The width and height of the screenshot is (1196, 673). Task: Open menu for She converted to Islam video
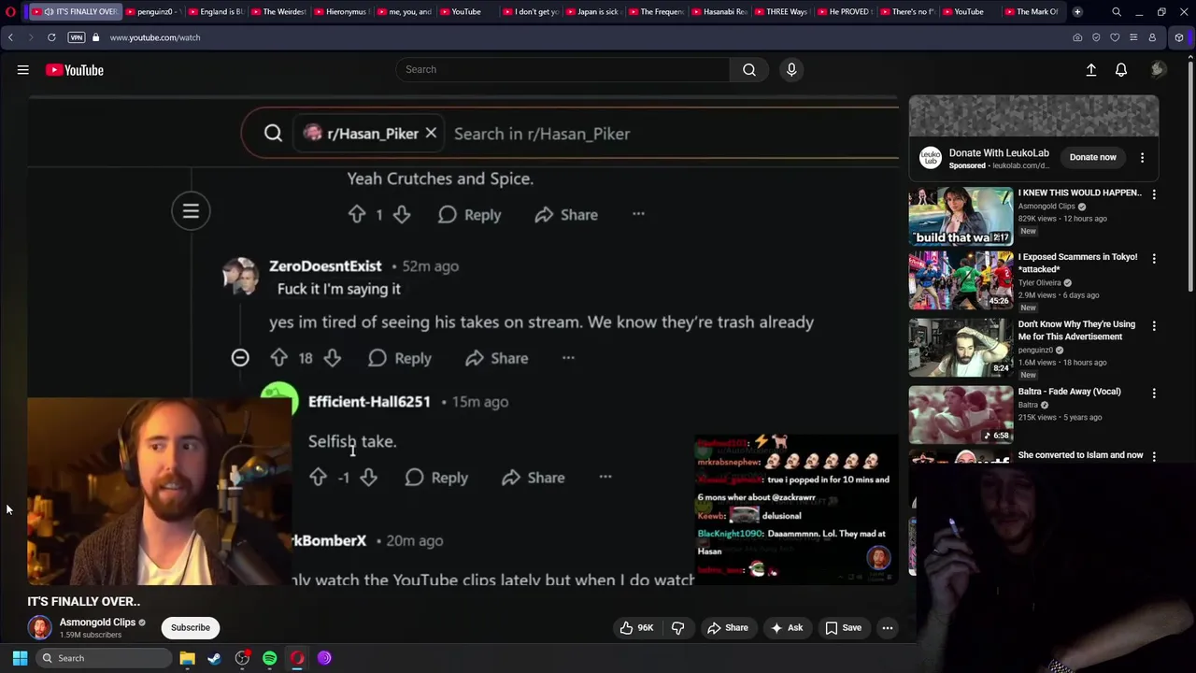[x=1154, y=456]
